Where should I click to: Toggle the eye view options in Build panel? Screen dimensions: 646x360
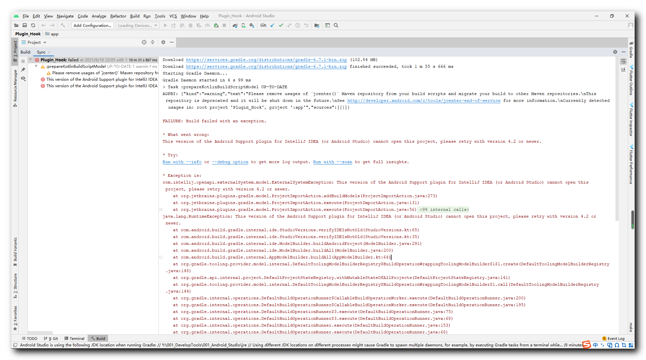pyautogui.click(x=23, y=78)
